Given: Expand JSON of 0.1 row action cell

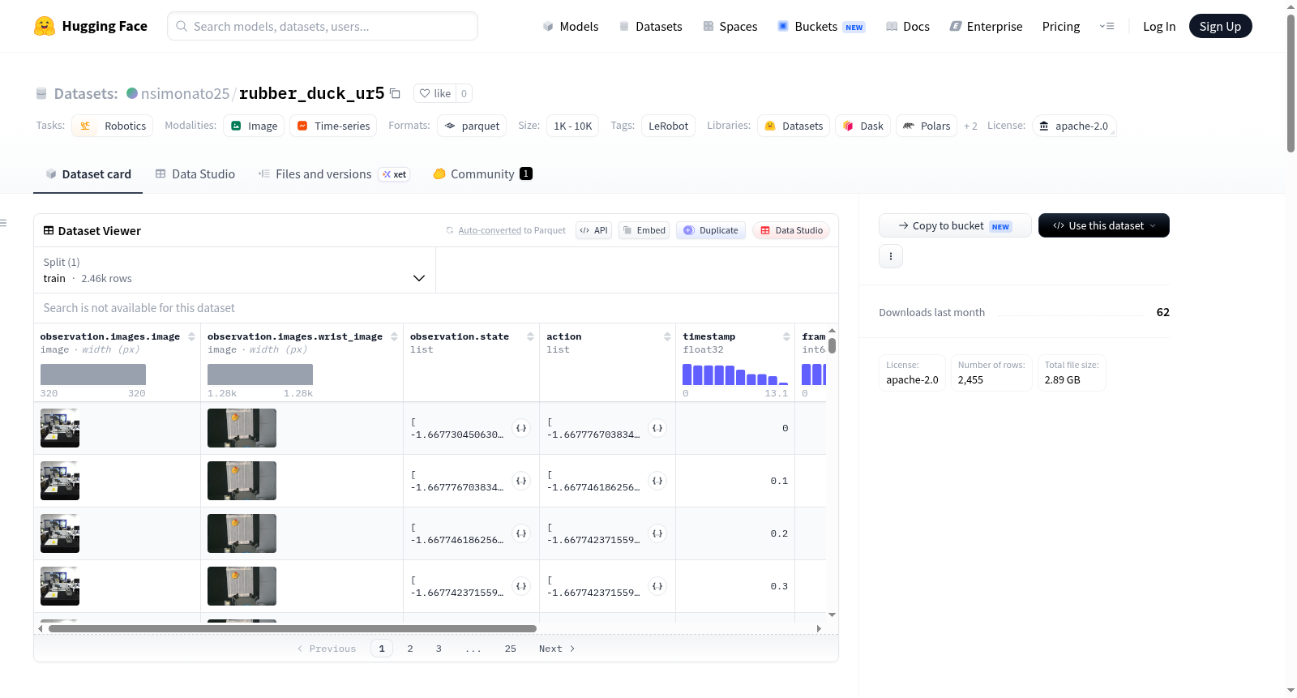Looking at the screenshot, I should click(657, 481).
